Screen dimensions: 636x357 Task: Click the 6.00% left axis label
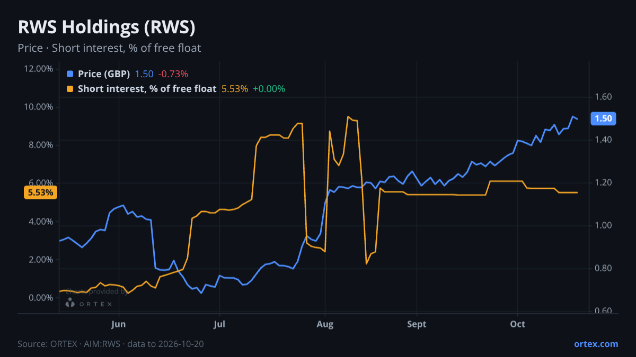(41, 183)
